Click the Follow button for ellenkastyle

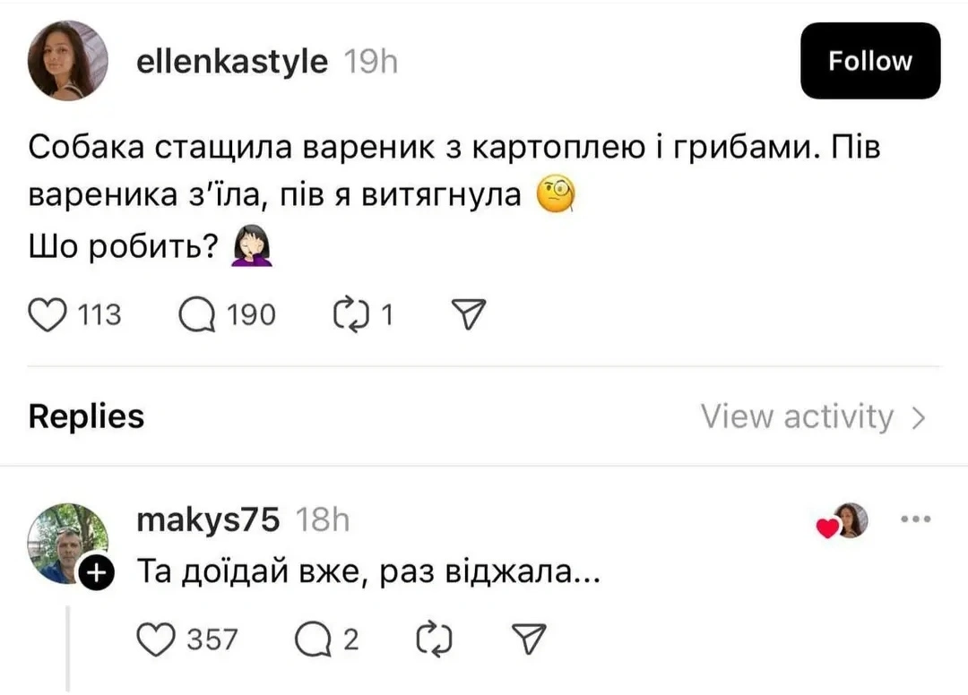pyautogui.click(x=869, y=61)
